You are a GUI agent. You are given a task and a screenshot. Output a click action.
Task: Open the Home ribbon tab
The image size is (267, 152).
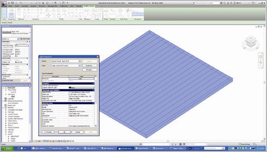(10, 6)
